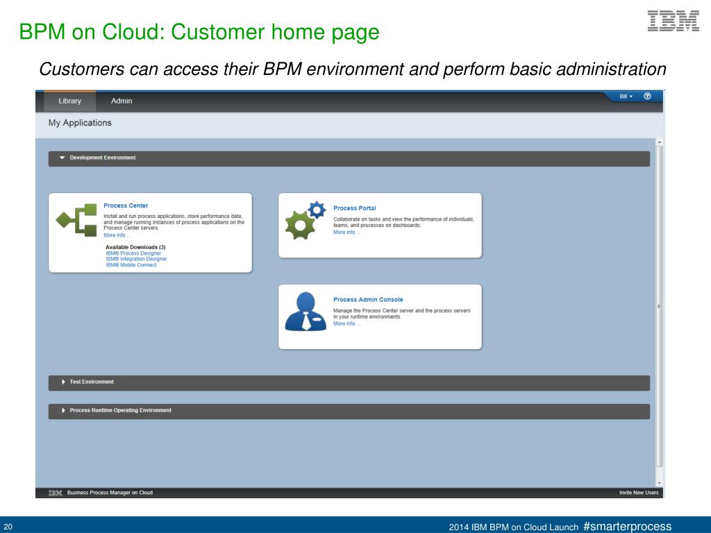711x533 pixels.
Task: Expand the Test Environment section
Action: pos(349,382)
